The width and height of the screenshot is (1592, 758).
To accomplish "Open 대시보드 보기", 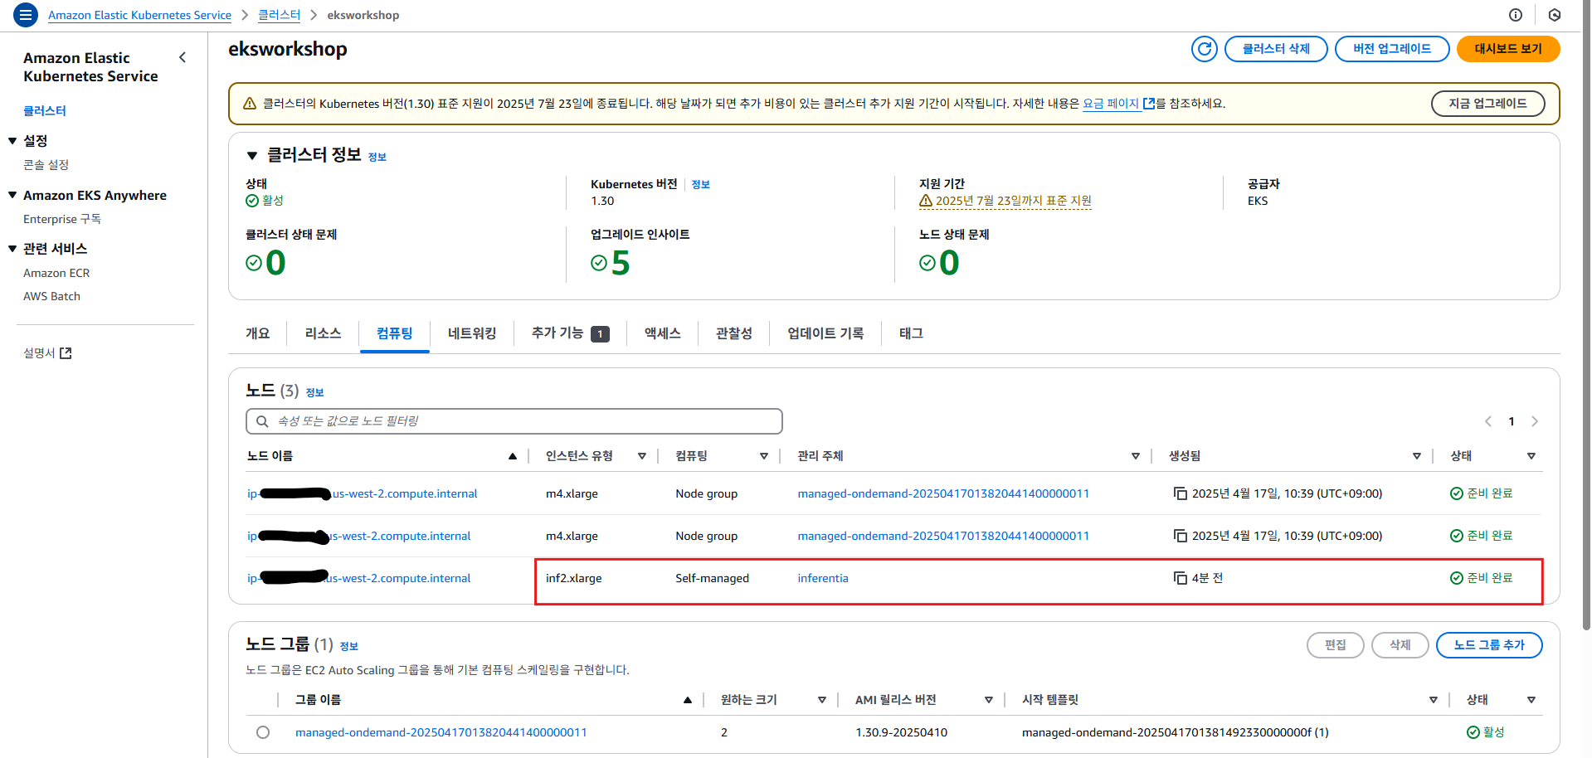I will (x=1508, y=49).
